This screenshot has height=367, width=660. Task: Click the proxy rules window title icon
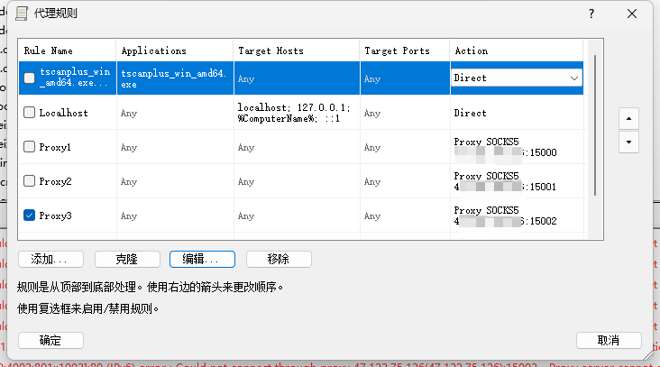pos(22,14)
